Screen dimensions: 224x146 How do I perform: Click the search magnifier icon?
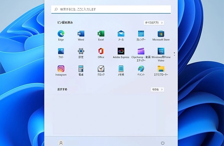[x=56, y=9]
